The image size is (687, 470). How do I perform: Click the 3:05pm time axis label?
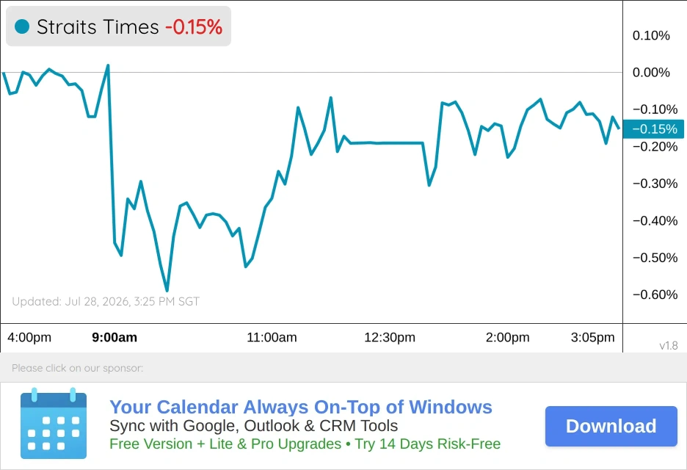tap(592, 337)
